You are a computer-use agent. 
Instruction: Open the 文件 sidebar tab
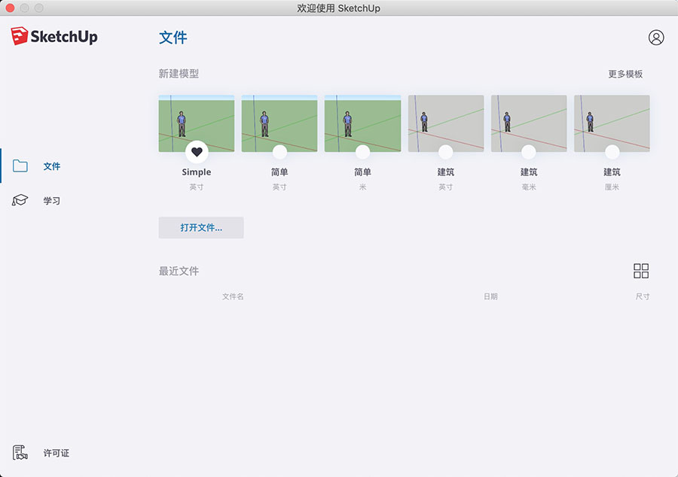tap(51, 166)
